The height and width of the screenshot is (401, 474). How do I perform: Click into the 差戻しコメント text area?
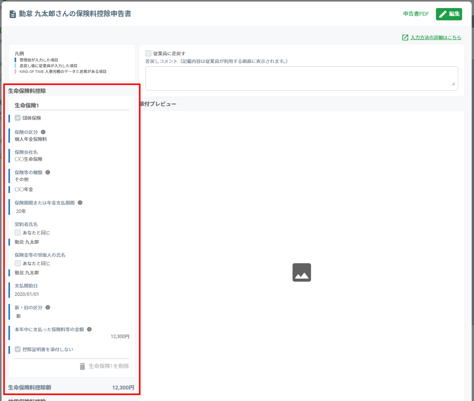[302, 79]
